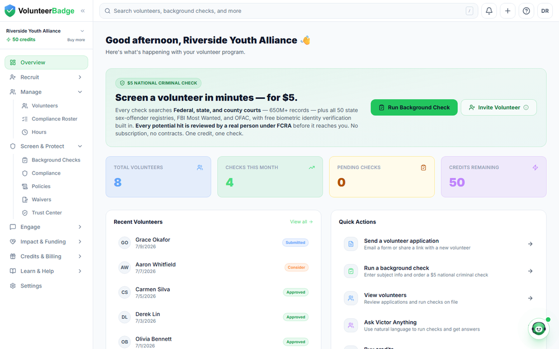The image size is (559, 349).
Task: Focus the search volunteers input field
Action: 288,11
